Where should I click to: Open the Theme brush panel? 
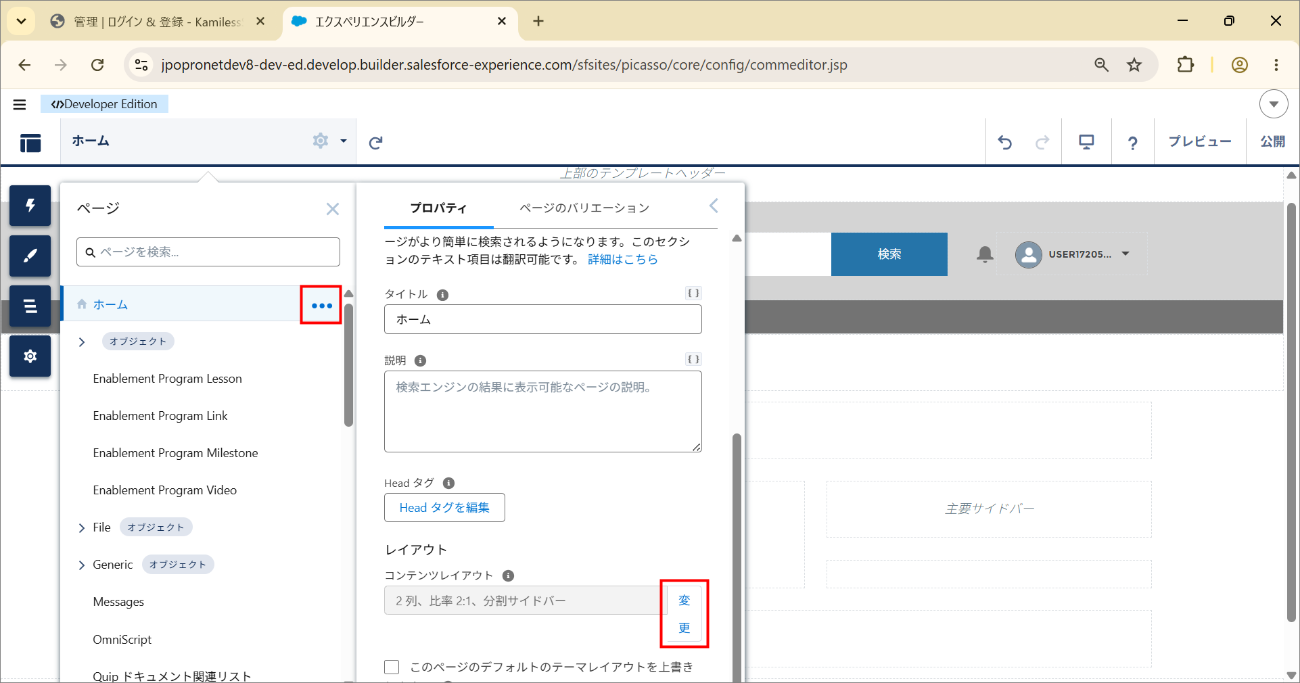[x=30, y=256]
